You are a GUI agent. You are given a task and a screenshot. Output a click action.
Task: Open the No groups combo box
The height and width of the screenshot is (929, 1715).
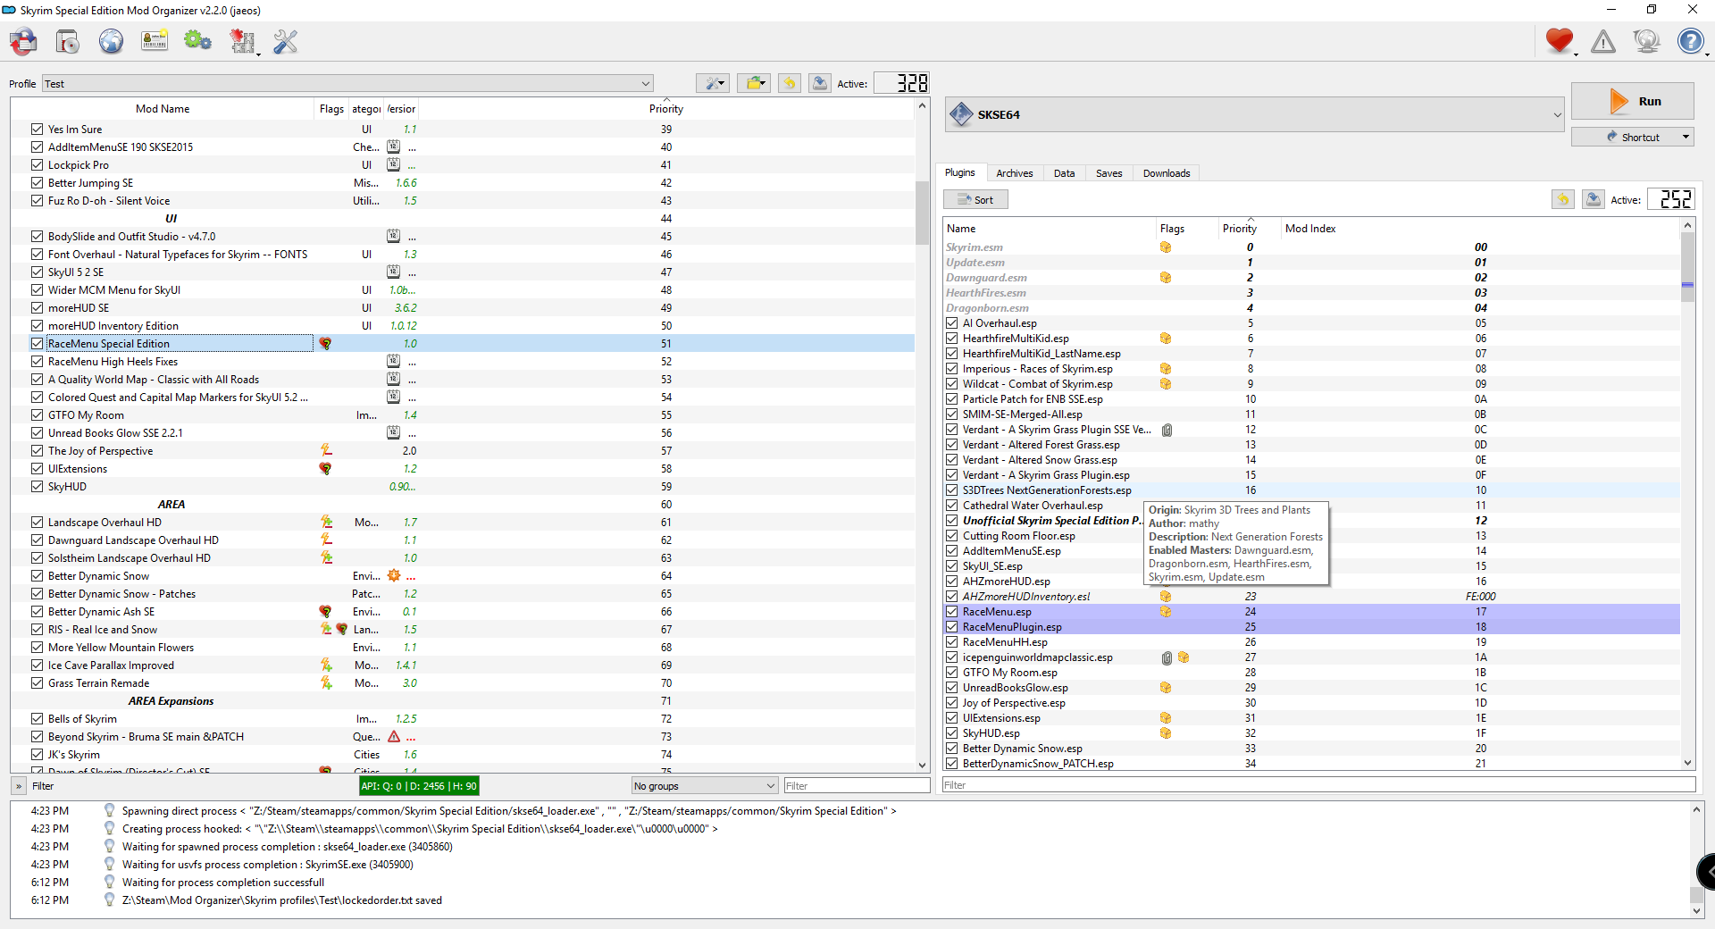(704, 786)
